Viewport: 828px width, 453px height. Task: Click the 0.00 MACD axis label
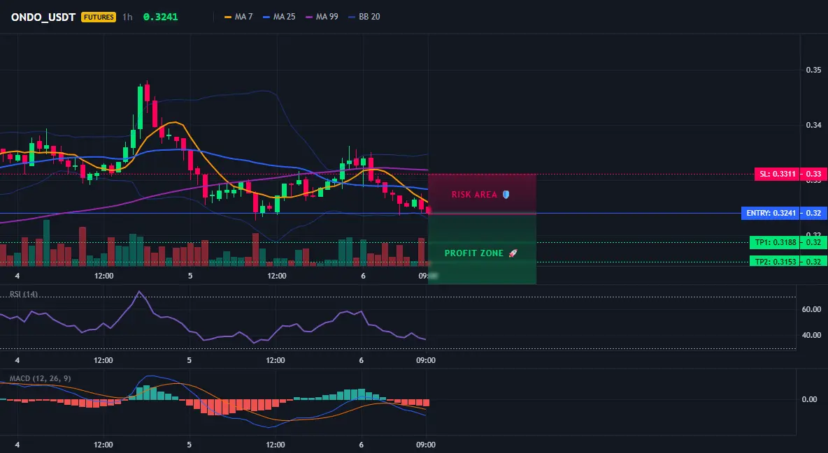point(810,399)
